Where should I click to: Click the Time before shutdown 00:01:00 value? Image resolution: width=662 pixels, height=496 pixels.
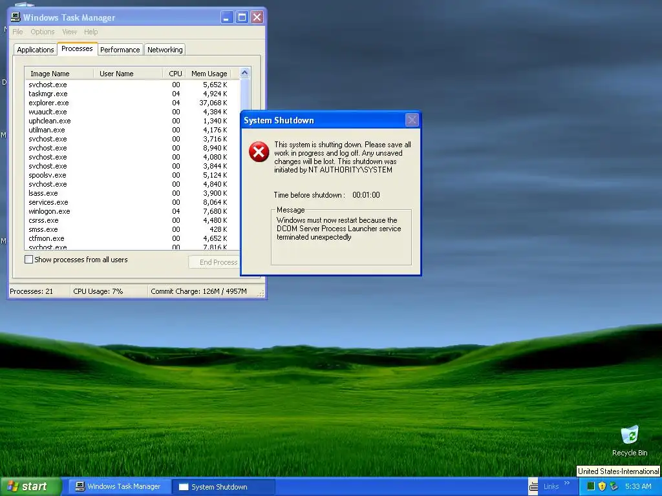pos(366,195)
